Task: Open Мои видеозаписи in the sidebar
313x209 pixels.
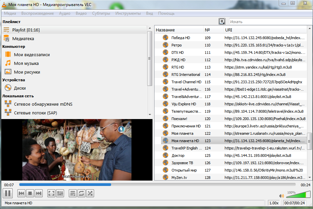Action: tap(32, 55)
